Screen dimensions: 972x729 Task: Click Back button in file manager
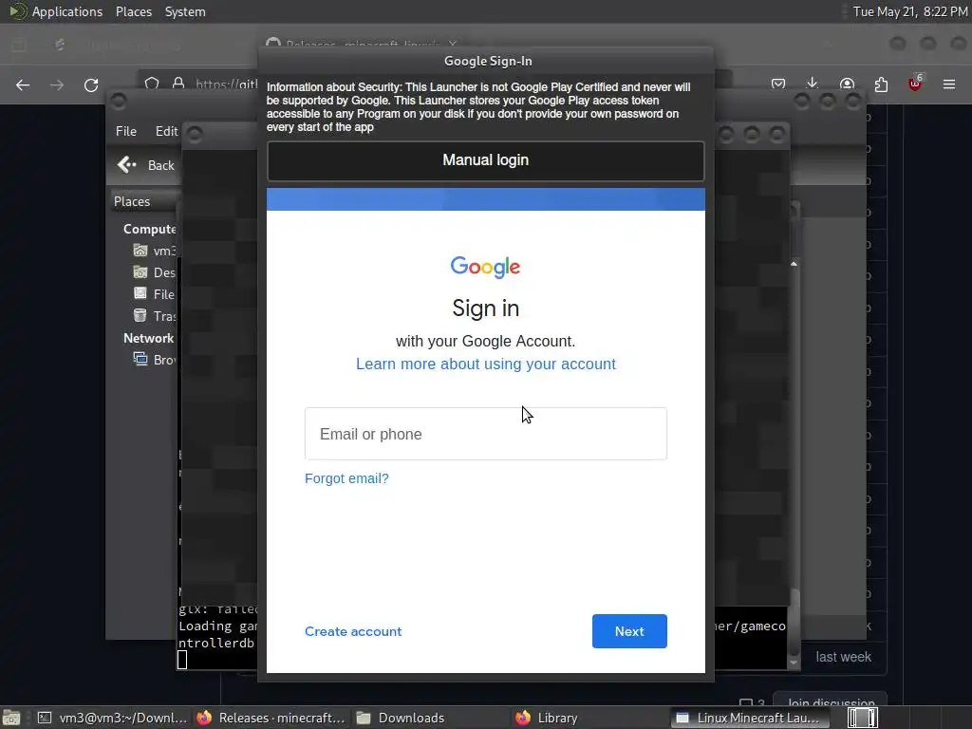pyautogui.click(x=146, y=165)
